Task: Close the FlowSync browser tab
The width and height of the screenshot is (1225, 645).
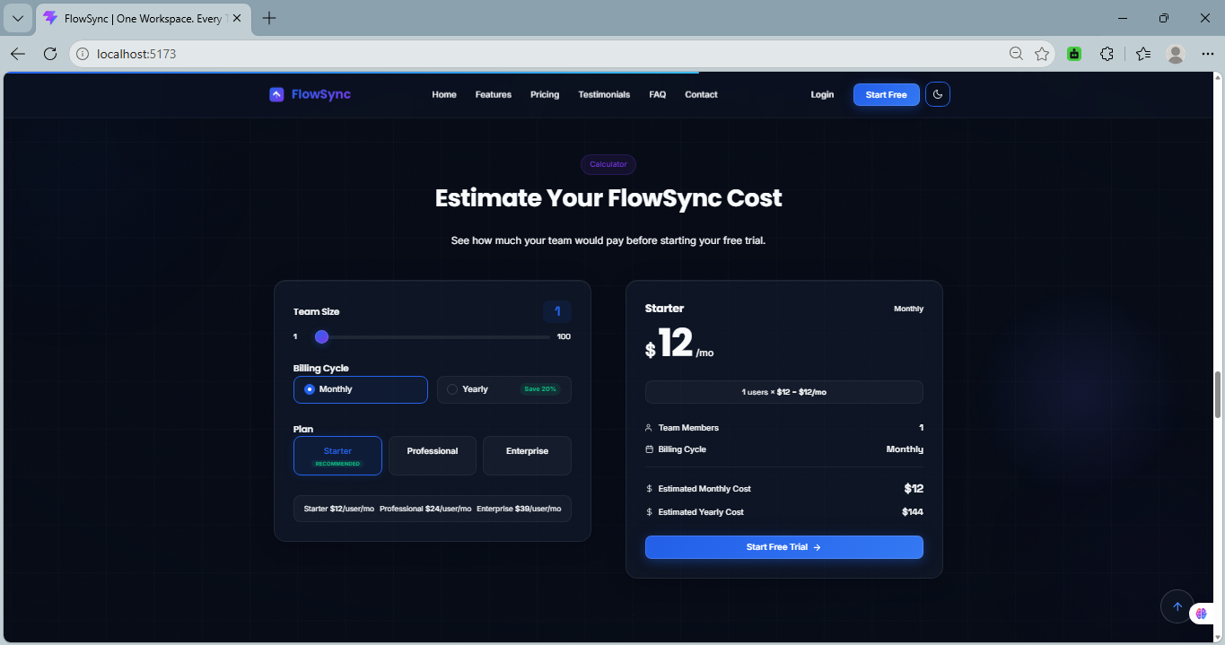Action: pyautogui.click(x=237, y=18)
